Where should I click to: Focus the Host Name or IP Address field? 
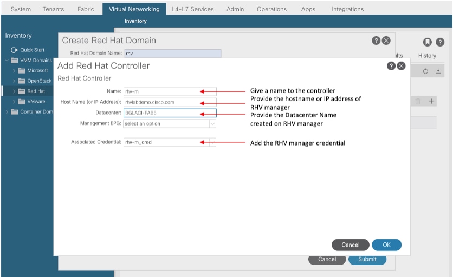coord(170,102)
